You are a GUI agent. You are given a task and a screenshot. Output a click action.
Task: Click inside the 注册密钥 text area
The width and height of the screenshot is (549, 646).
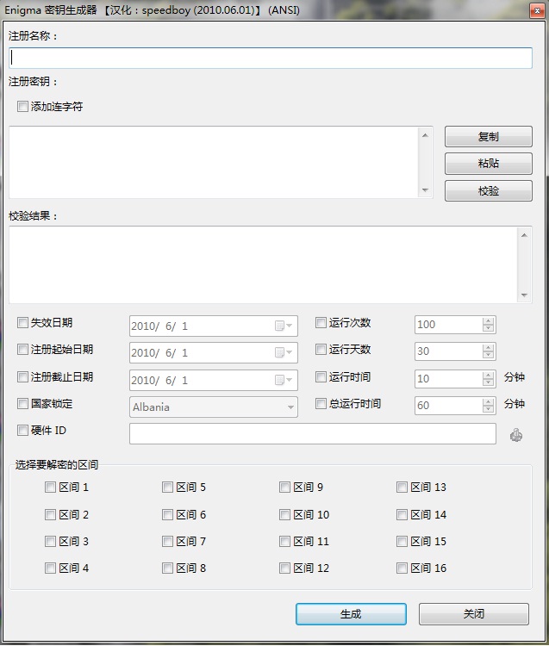pyautogui.click(x=214, y=162)
